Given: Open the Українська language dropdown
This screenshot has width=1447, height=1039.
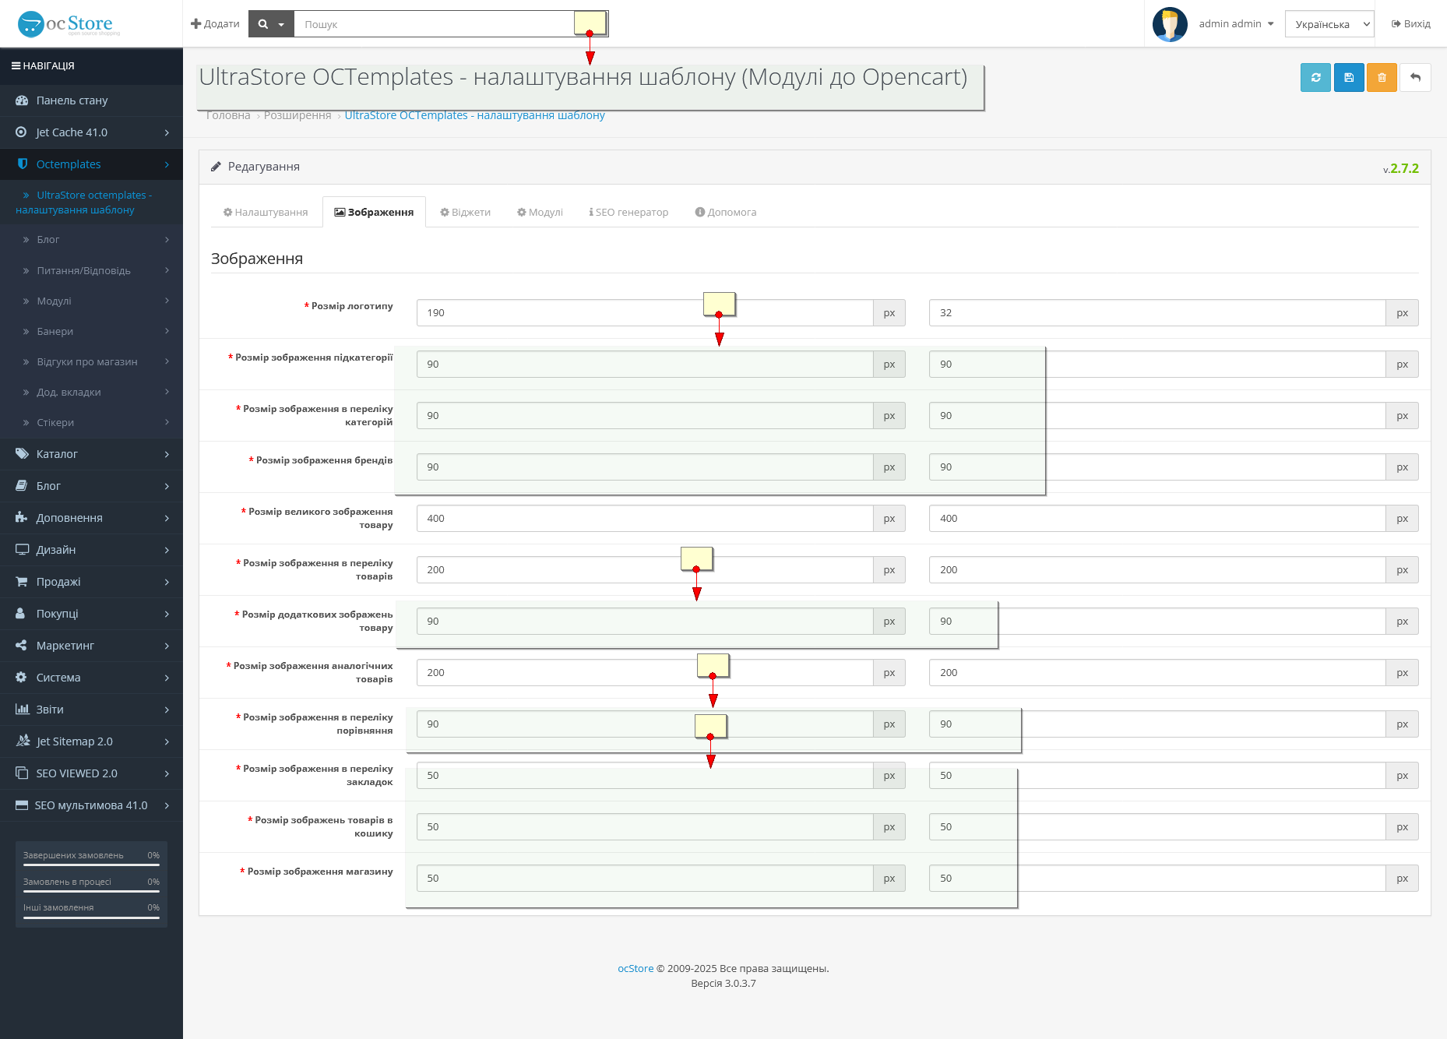Looking at the screenshot, I should click(1329, 24).
